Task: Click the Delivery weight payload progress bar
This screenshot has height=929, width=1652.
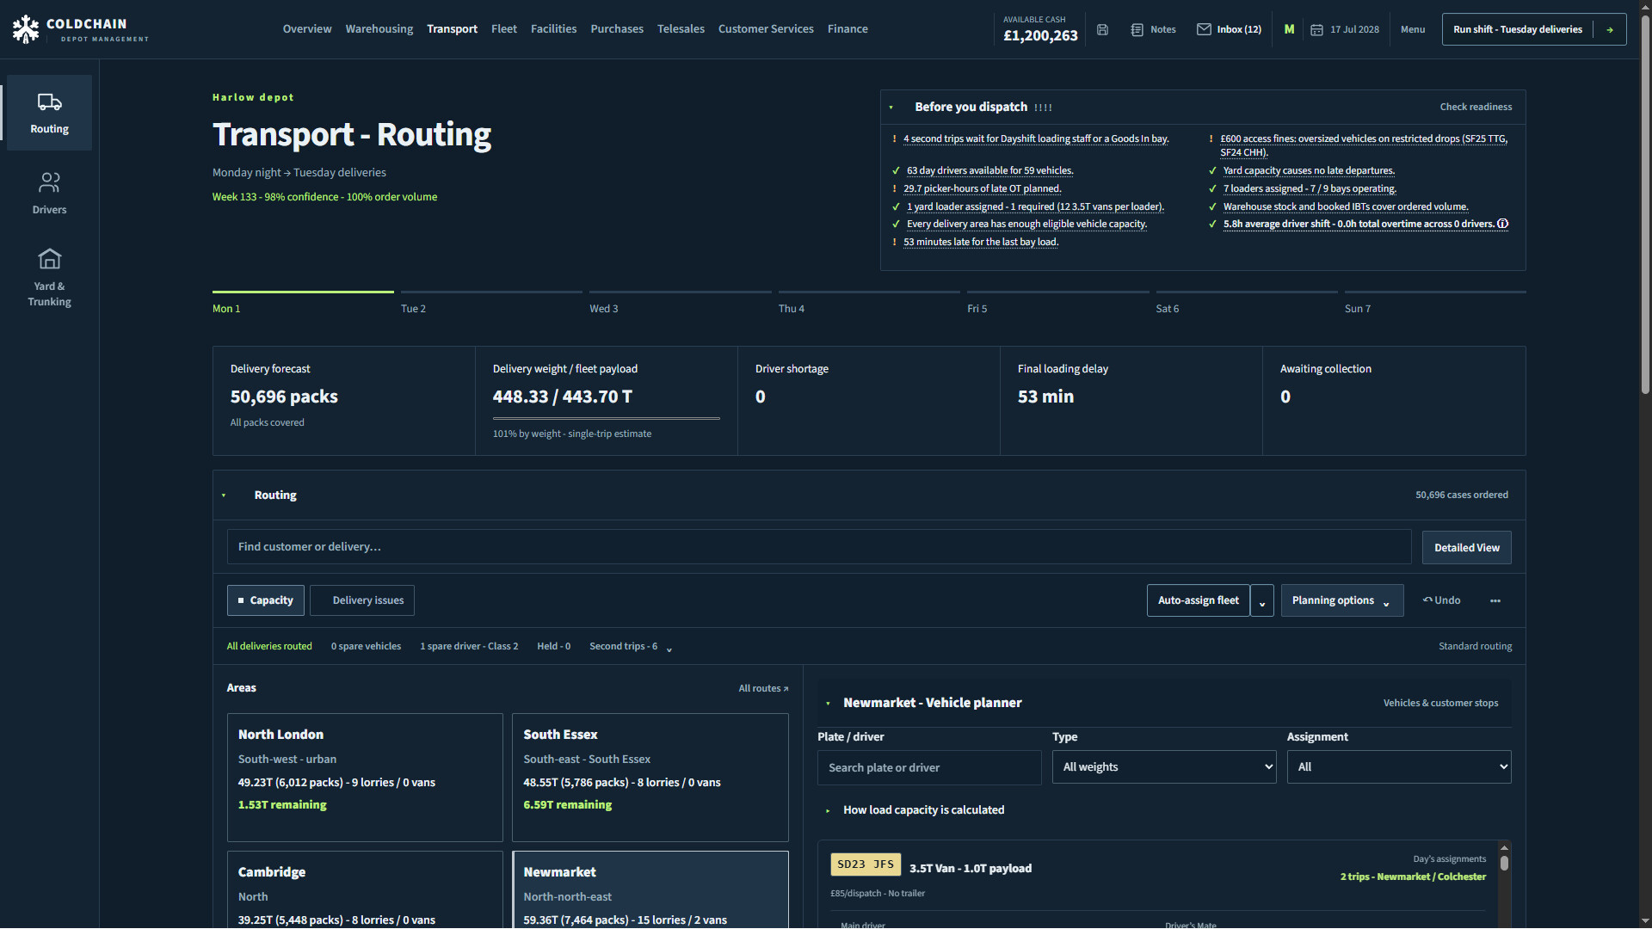Action: pos(606,419)
